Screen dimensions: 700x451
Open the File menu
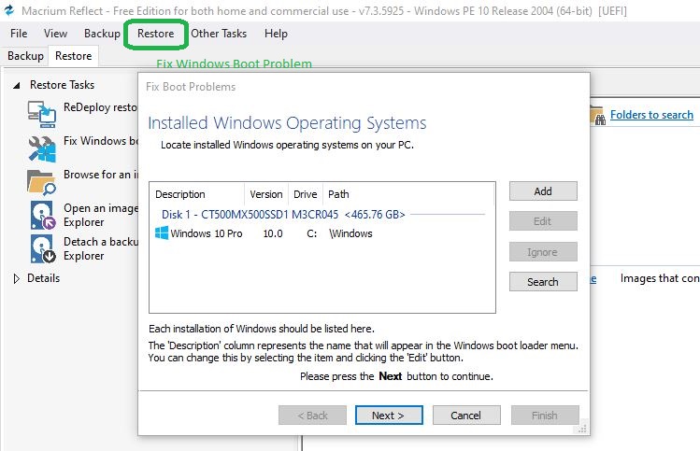(19, 34)
